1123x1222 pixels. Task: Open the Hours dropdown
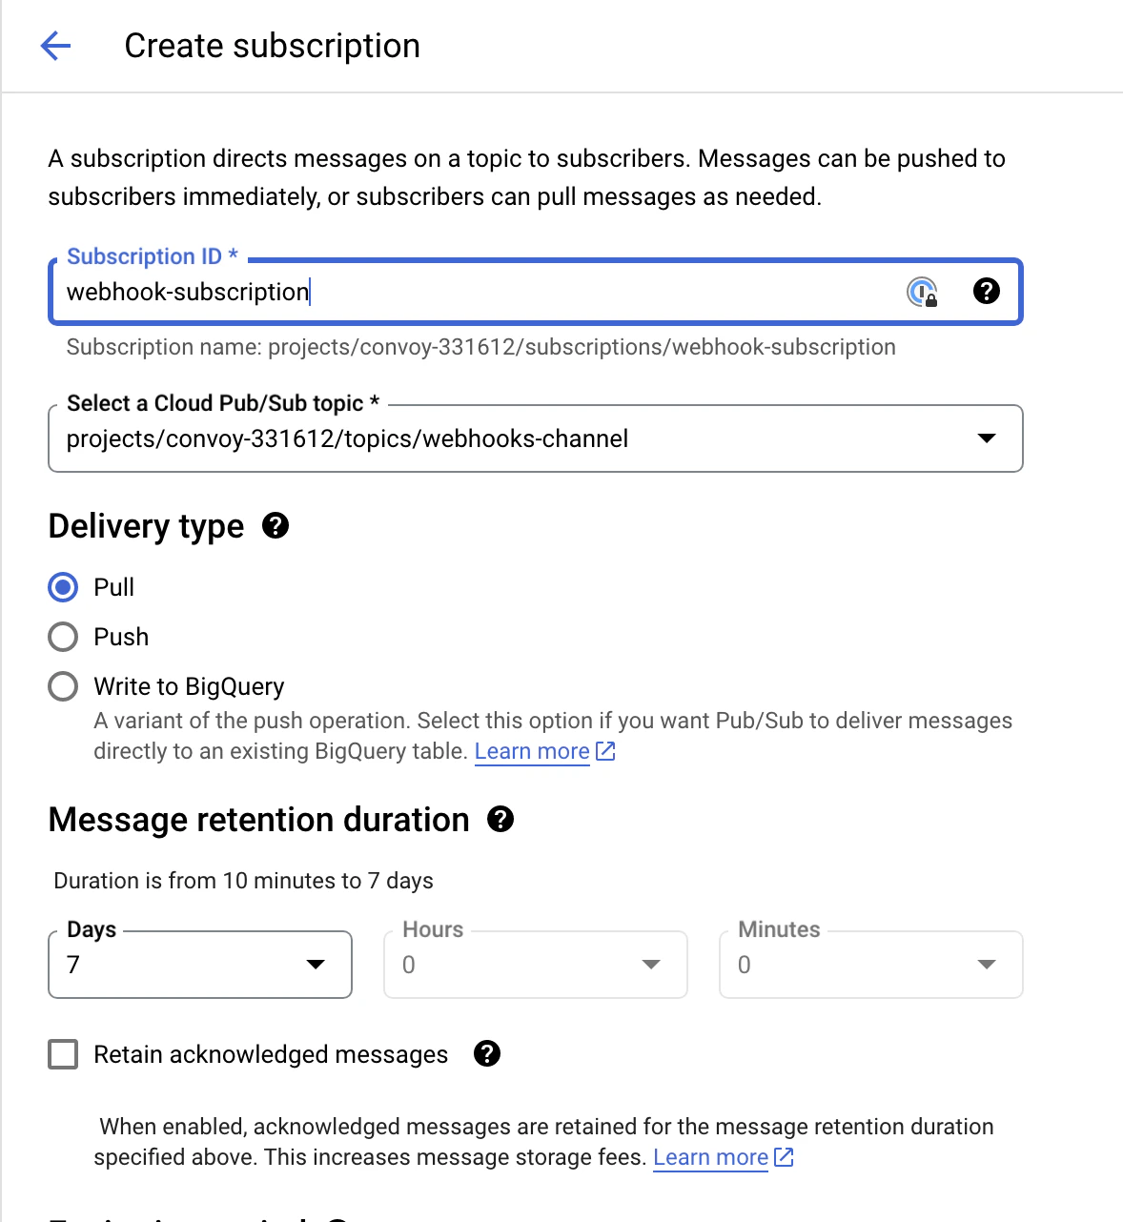tap(650, 965)
